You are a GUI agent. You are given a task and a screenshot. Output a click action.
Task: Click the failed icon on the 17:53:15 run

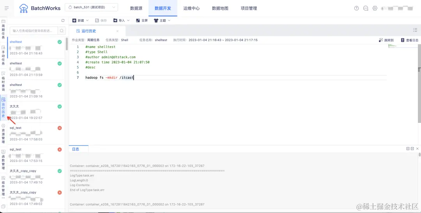tap(60, 149)
